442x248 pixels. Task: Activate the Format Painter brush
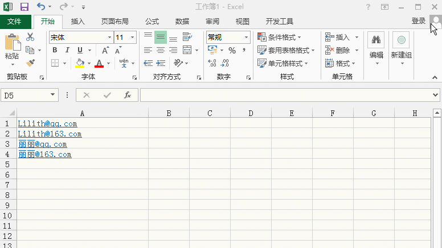coord(30,63)
